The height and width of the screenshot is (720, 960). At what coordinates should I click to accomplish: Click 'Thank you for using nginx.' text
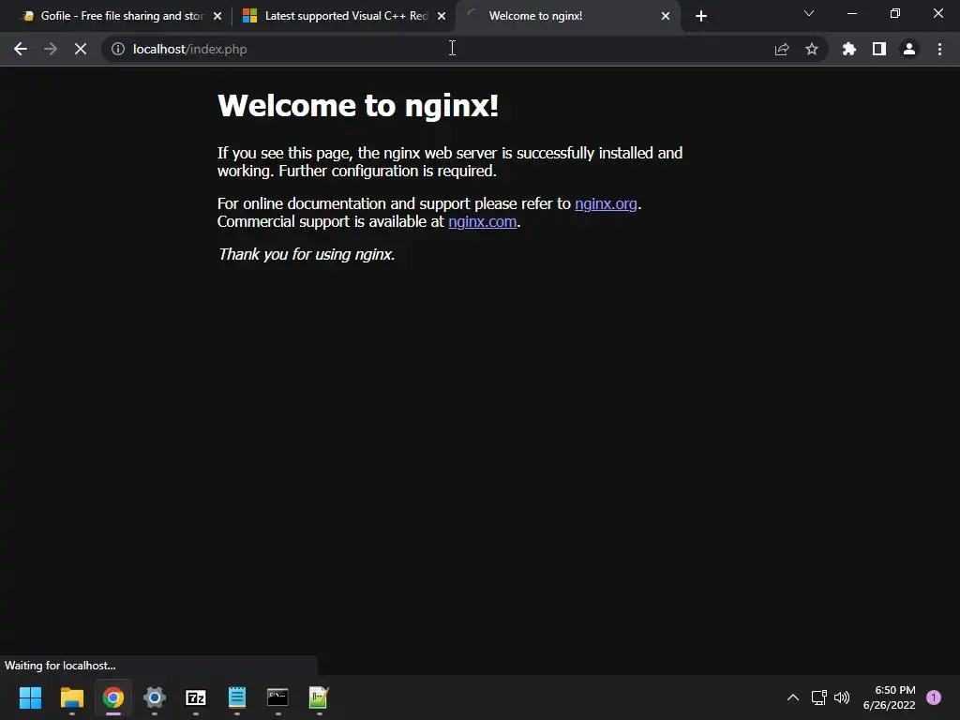tap(307, 254)
